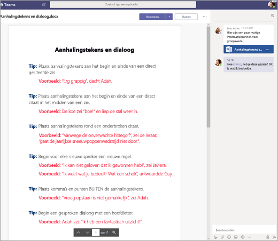Viewport: 278px width, 241px height.
Task: Open the sticker picker
Action: (x=236, y=237)
